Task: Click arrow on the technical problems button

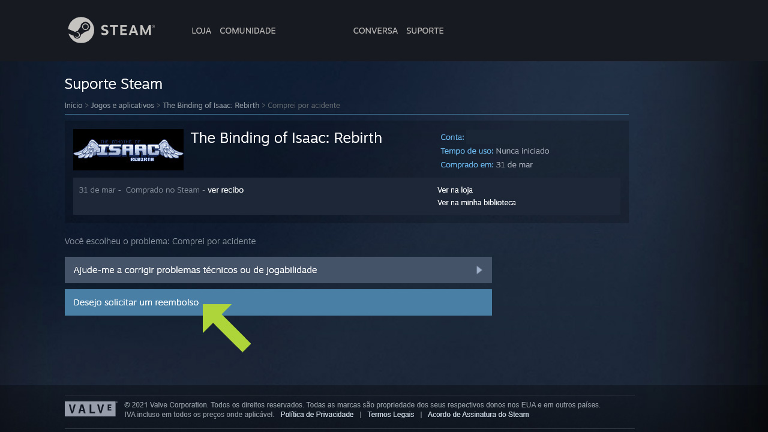Action: (479, 270)
